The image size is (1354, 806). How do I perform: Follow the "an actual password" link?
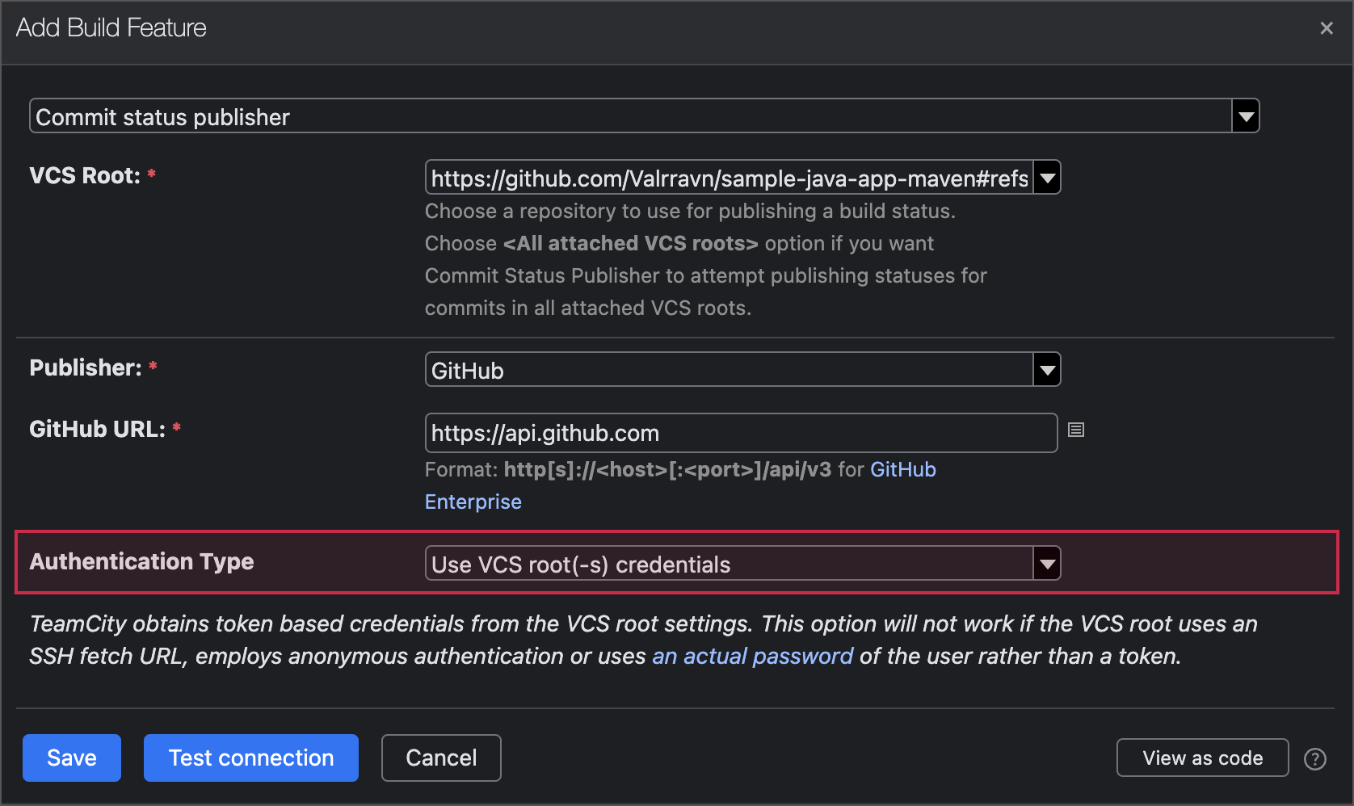(752, 656)
